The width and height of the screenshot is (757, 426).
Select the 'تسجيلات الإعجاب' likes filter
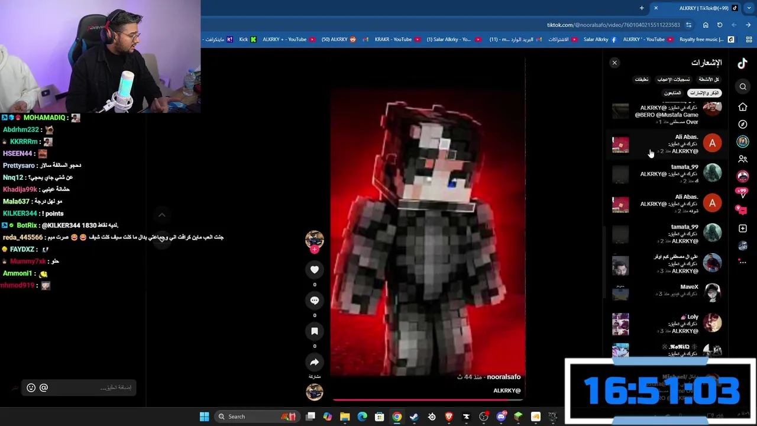pos(674,79)
